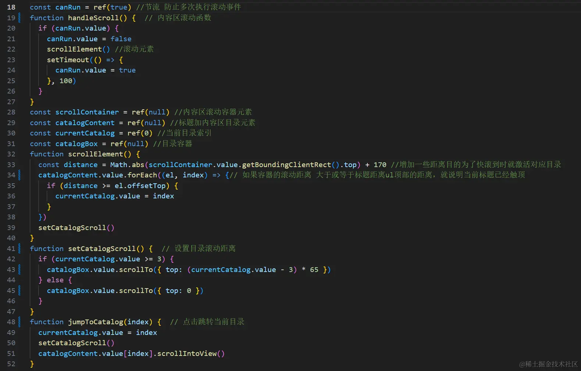Click the number '170' on line 33
This screenshot has height=371, width=581.
[x=380, y=165]
